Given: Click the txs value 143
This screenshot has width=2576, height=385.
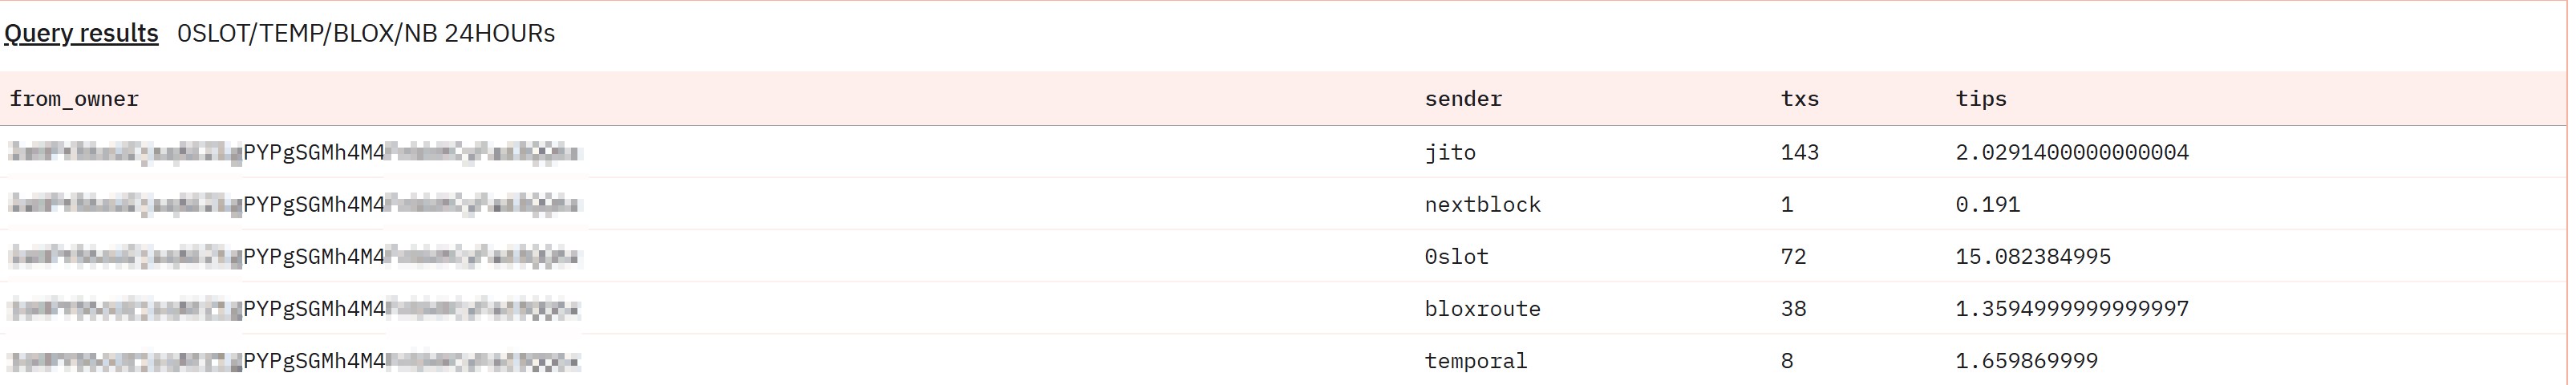Looking at the screenshot, I should [x=1799, y=152].
